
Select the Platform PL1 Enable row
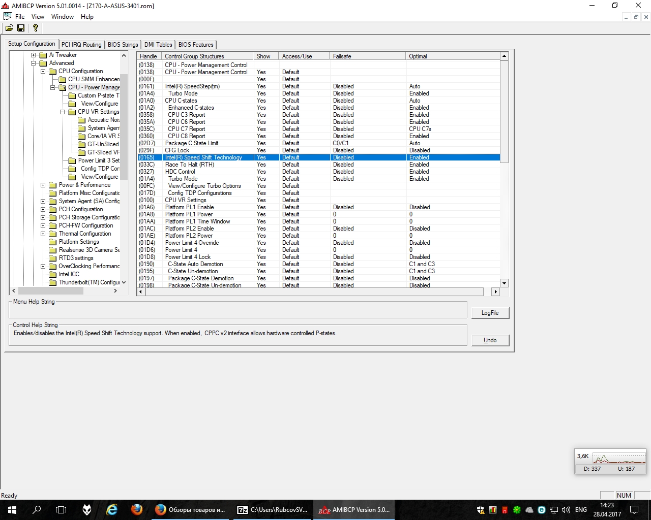[318, 207]
